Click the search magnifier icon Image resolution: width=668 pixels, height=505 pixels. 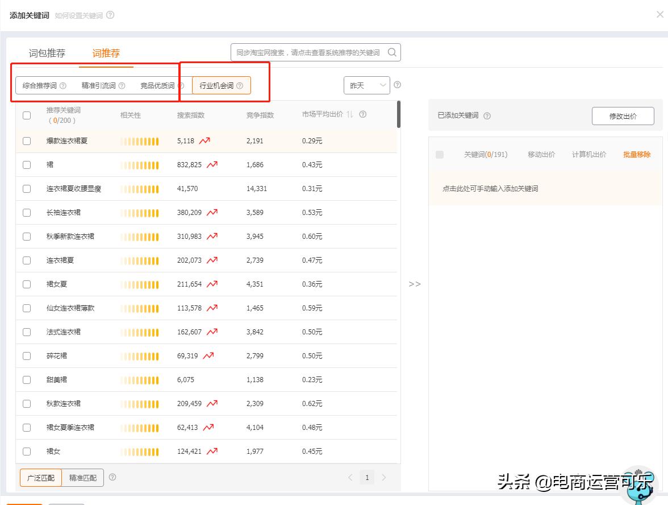point(391,52)
